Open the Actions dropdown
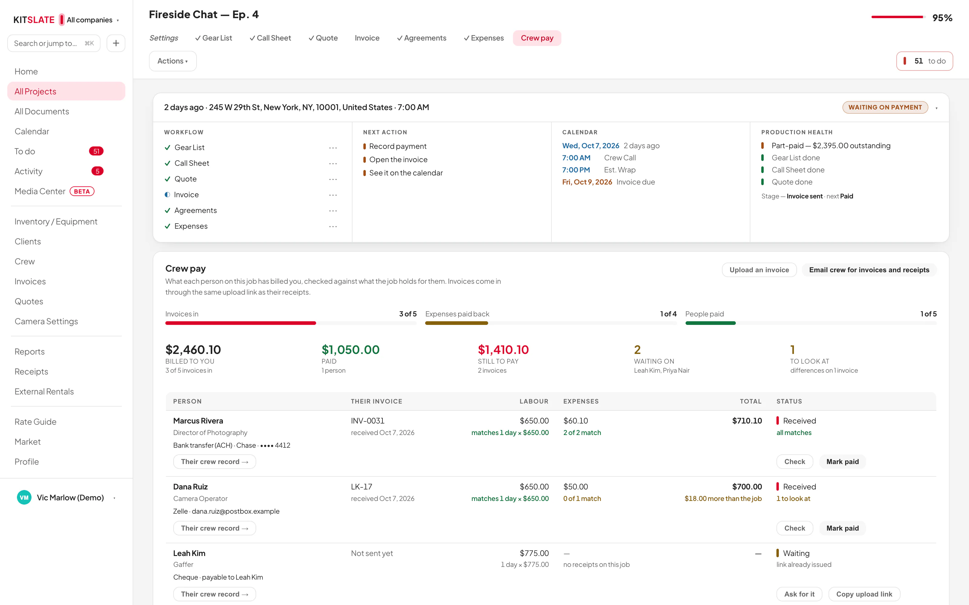The image size is (969, 605). coord(173,61)
